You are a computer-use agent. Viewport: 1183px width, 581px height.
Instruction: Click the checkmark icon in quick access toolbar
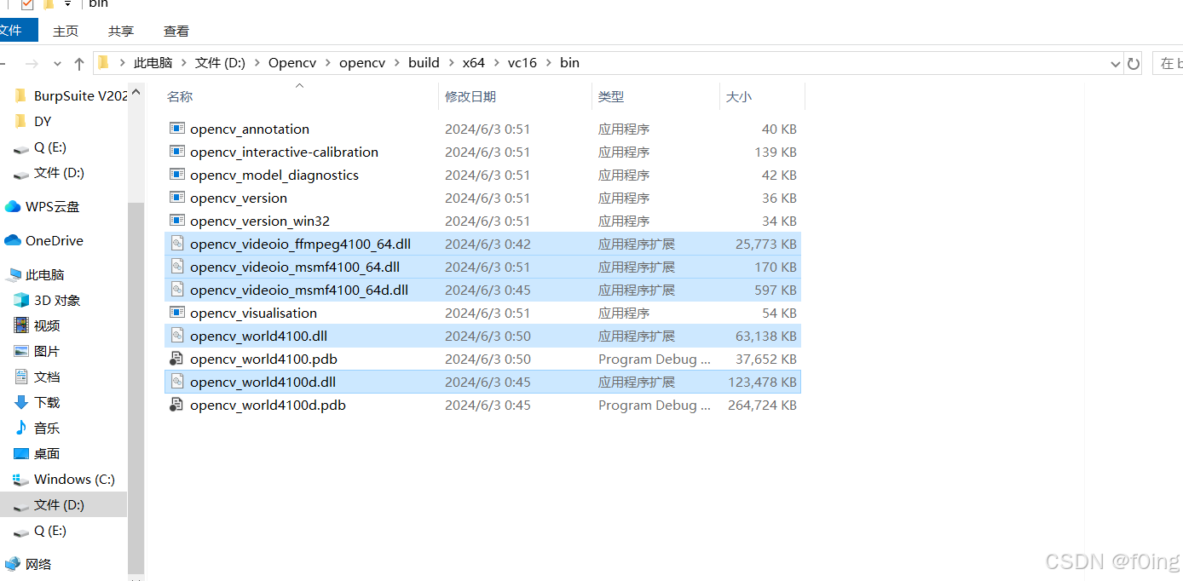27,4
